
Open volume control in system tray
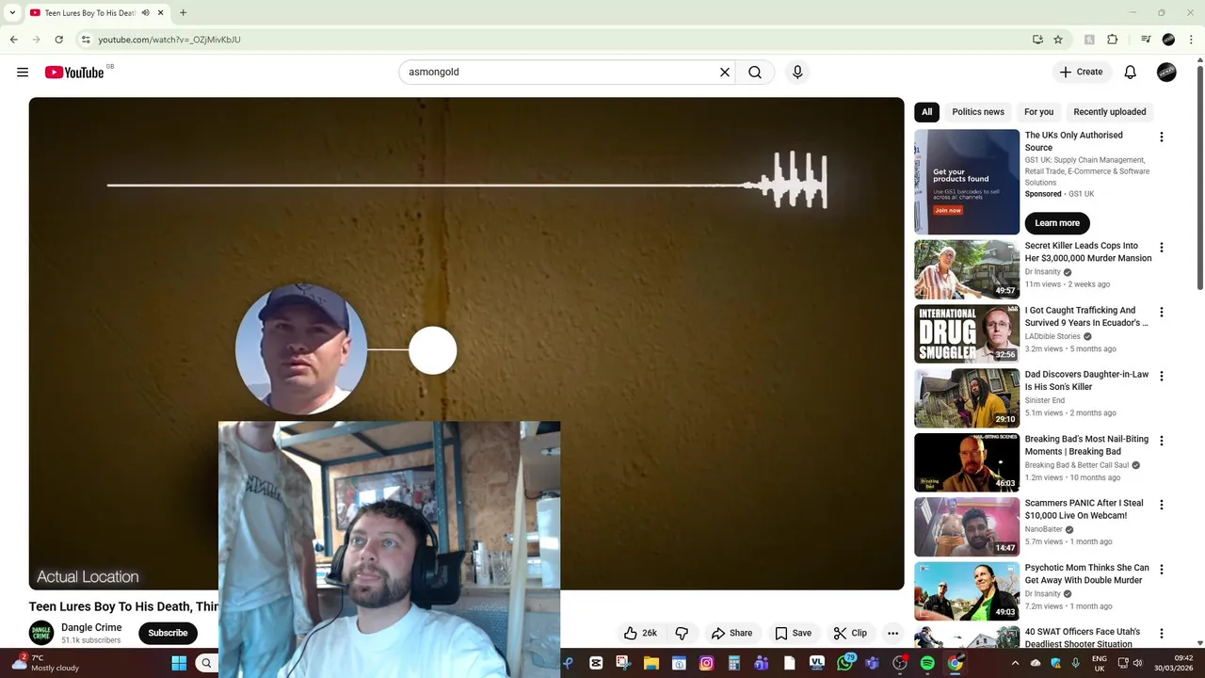pos(1137,664)
